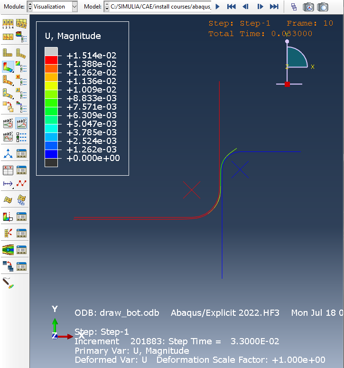Select the ODB: draw_bot.odb title text
The height and width of the screenshot is (368, 344).
(x=117, y=313)
